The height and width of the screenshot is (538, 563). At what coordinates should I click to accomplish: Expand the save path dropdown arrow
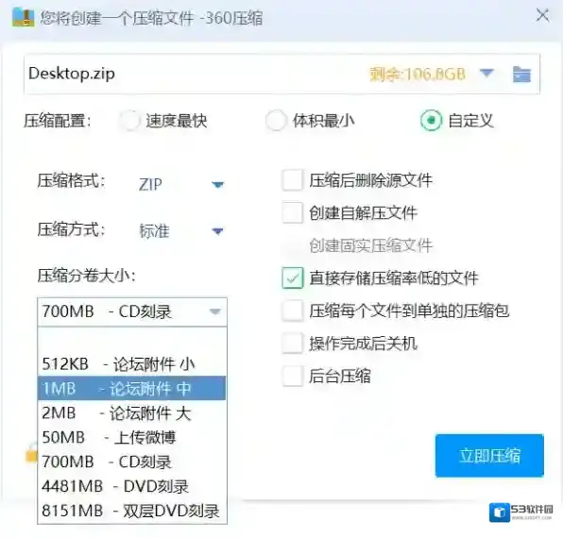click(486, 74)
